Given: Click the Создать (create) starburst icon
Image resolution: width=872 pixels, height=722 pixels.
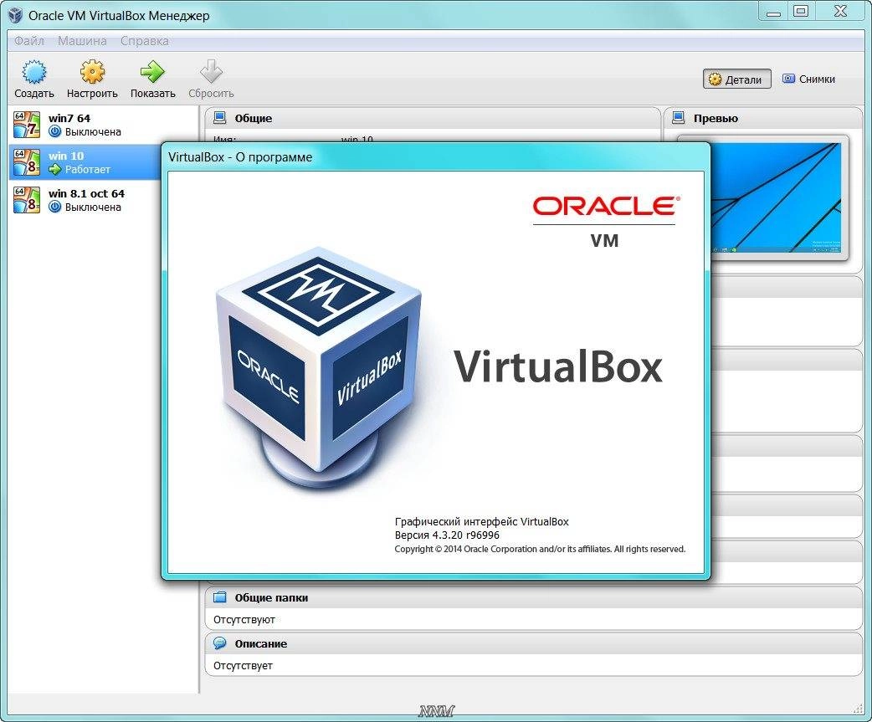Looking at the screenshot, I should [x=34, y=72].
